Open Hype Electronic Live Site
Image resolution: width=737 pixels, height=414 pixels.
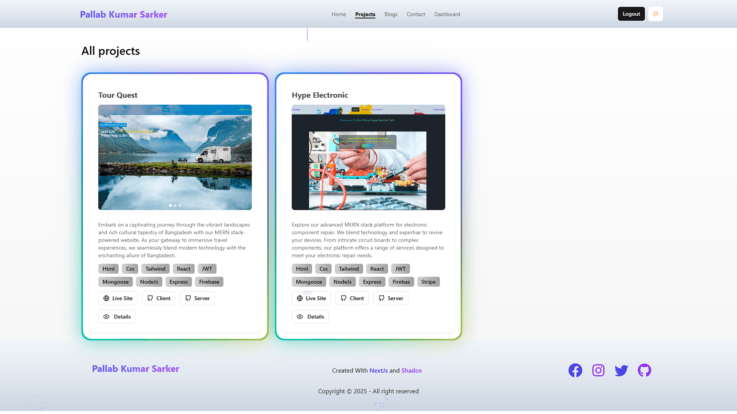[x=311, y=298]
